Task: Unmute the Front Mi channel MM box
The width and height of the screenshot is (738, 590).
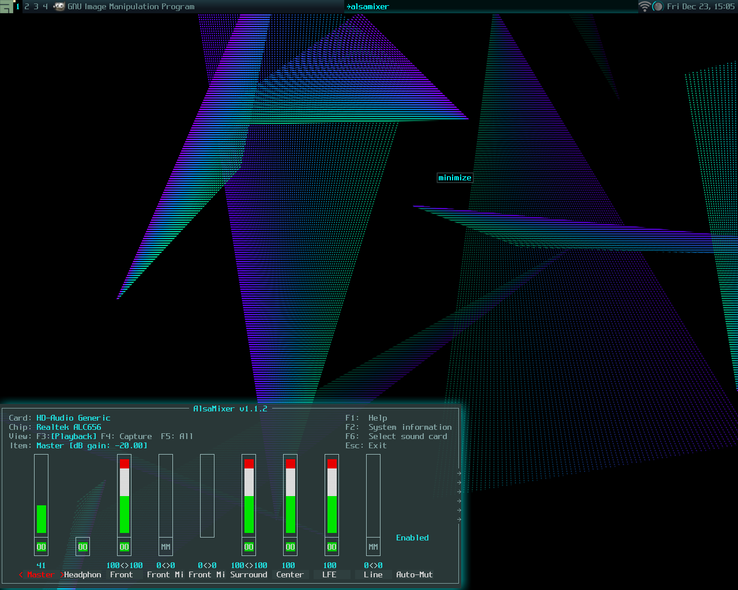Action: click(x=166, y=547)
